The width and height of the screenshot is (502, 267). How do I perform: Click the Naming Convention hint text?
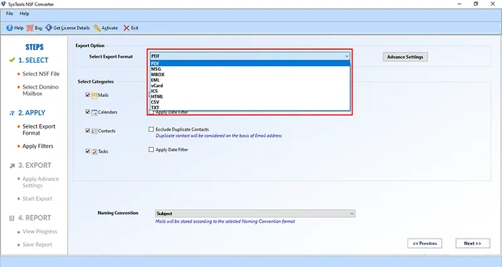point(225,221)
